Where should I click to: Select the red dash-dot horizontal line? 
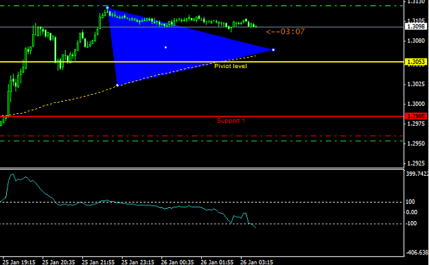click(x=202, y=136)
